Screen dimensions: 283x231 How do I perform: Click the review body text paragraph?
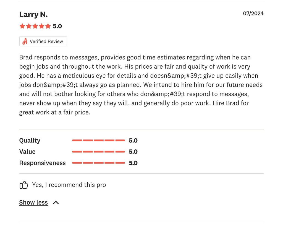[141, 85]
